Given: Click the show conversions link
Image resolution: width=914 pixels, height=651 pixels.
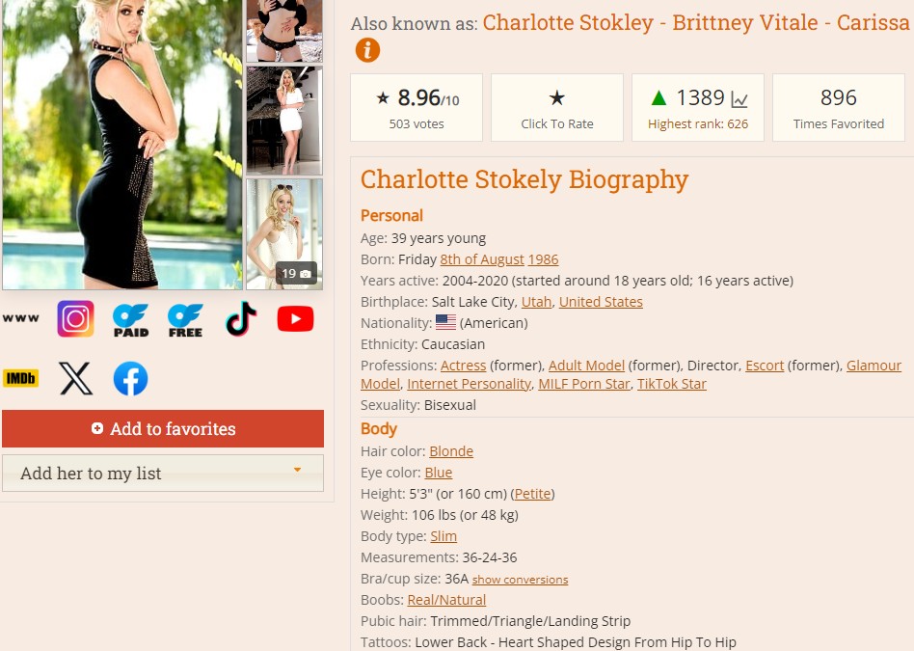Looking at the screenshot, I should coord(520,580).
